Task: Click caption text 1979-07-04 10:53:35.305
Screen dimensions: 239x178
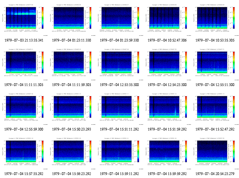Action: 215,40
